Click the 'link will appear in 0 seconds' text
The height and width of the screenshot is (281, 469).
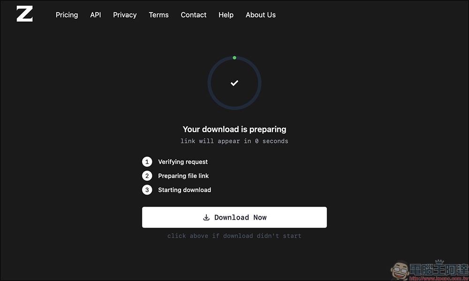234,141
